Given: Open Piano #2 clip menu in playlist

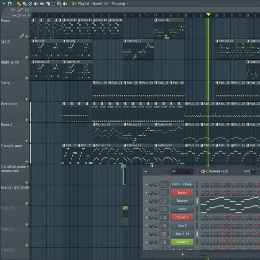Looking at the screenshot, I should pos(156,20).
